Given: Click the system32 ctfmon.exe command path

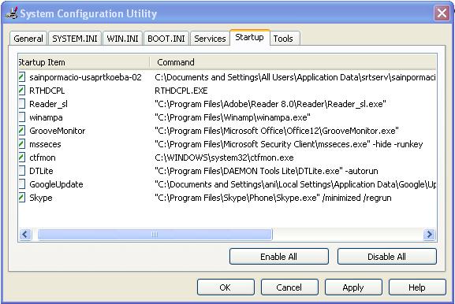Looking at the screenshot, I should pos(224,158).
